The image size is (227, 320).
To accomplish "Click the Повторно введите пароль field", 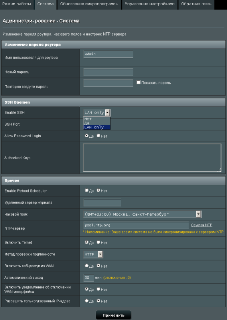I will click(x=108, y=83).
